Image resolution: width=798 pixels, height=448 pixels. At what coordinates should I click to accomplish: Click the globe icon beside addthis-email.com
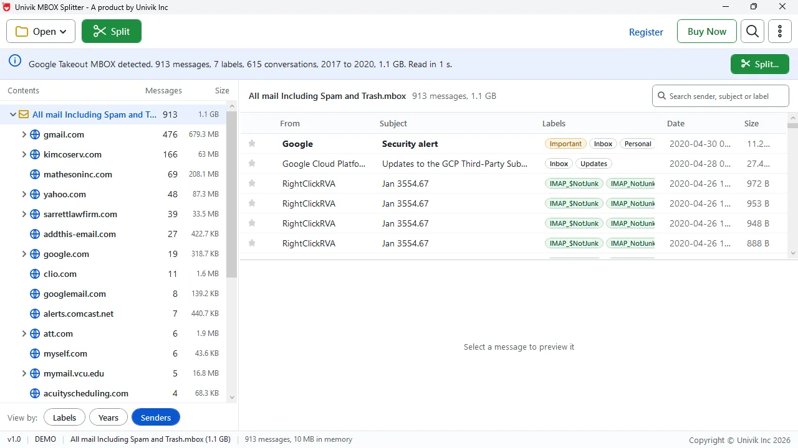coord(35,234)
